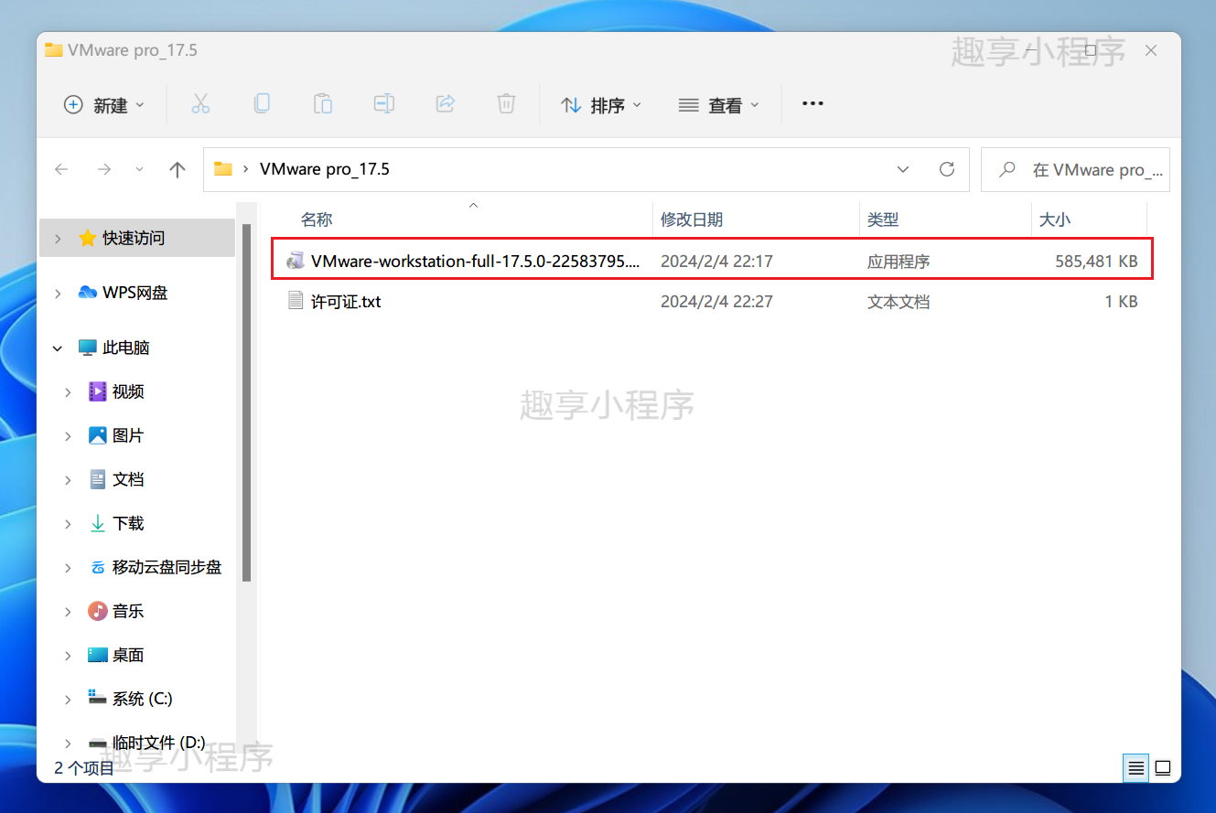Viewport: 1216px width, 813px height.
Task: Click the Copy icon in toolbar
Action: tap(262, 104)
